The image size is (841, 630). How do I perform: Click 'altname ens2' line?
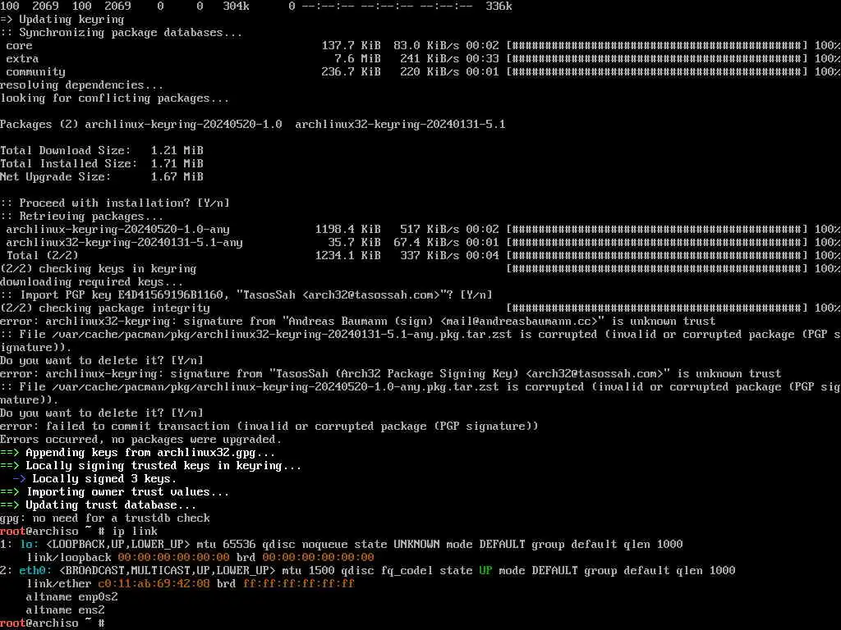[66, 610]
